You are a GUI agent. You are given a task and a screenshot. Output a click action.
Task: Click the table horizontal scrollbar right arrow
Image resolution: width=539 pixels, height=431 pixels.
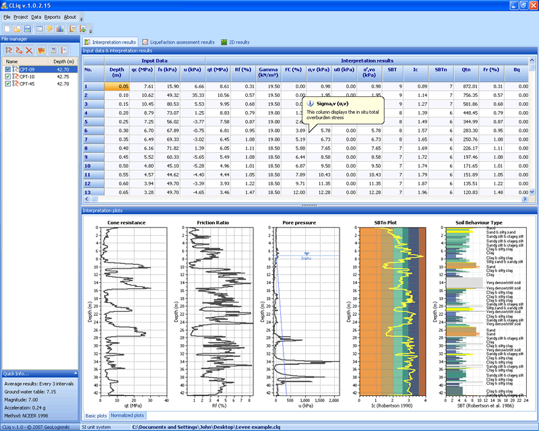pyautogui.click(x=525, y=199)
